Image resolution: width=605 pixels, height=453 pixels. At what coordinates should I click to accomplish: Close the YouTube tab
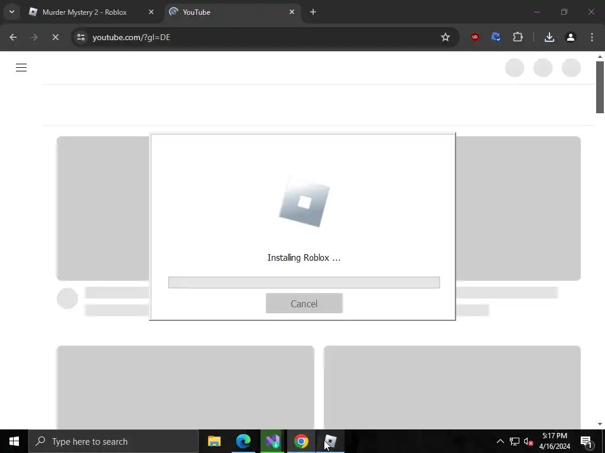click(x=292, y=12)
